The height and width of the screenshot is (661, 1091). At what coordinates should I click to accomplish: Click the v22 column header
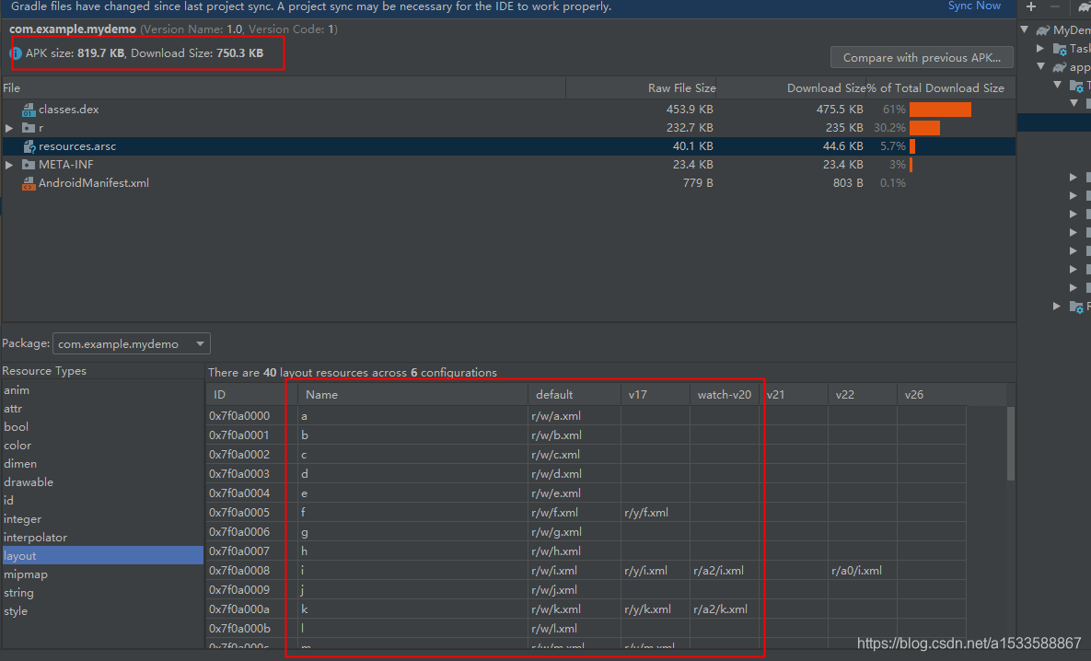863,395
